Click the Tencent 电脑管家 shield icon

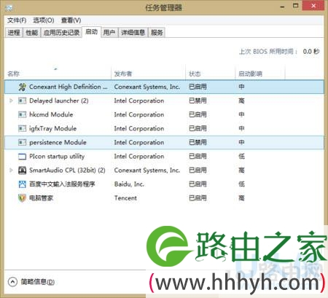click(x=22, y=198)
